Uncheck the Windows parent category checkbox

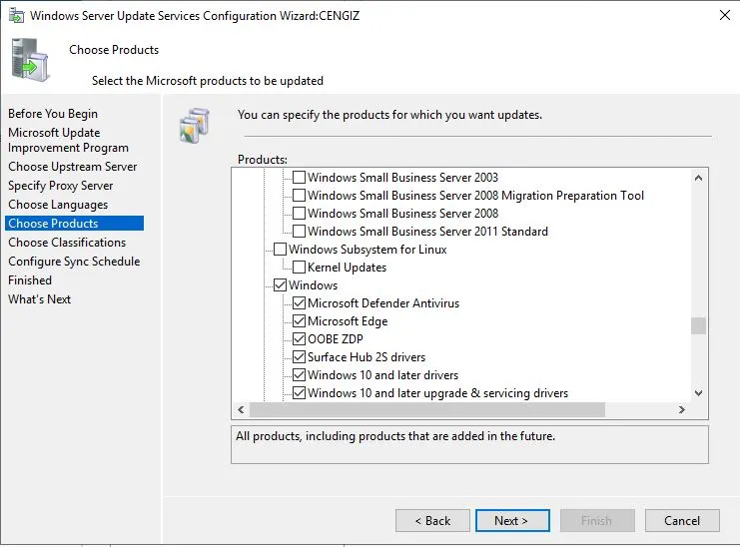(x=281, y=285)
